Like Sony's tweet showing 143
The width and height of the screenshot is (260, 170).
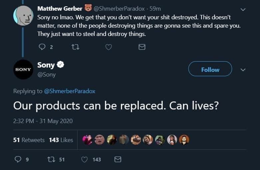coord(85,160)
